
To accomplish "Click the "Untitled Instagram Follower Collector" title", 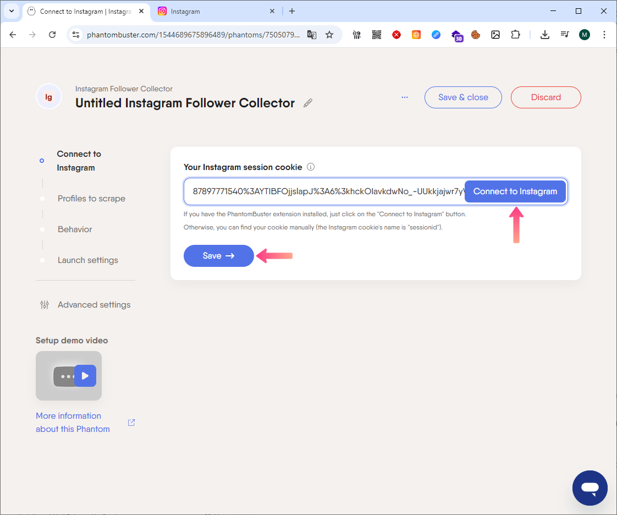I will pyautogui.click(x=185, y=103).
